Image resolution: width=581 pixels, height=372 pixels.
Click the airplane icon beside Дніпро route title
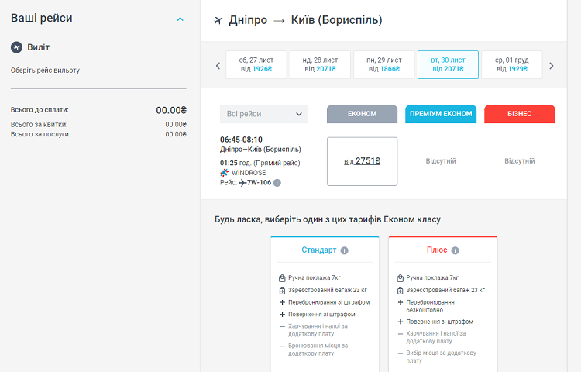pos(217,19)
